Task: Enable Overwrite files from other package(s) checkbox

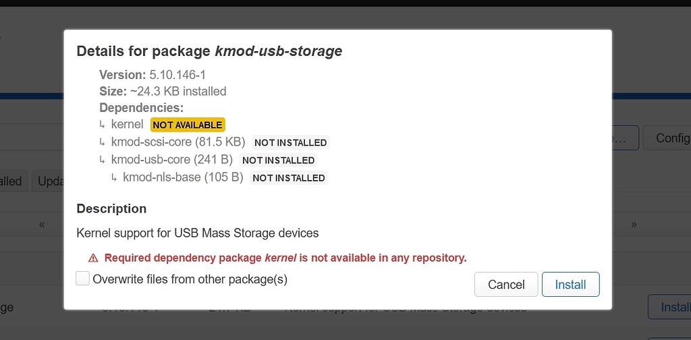Action: (x=82, y=279)
